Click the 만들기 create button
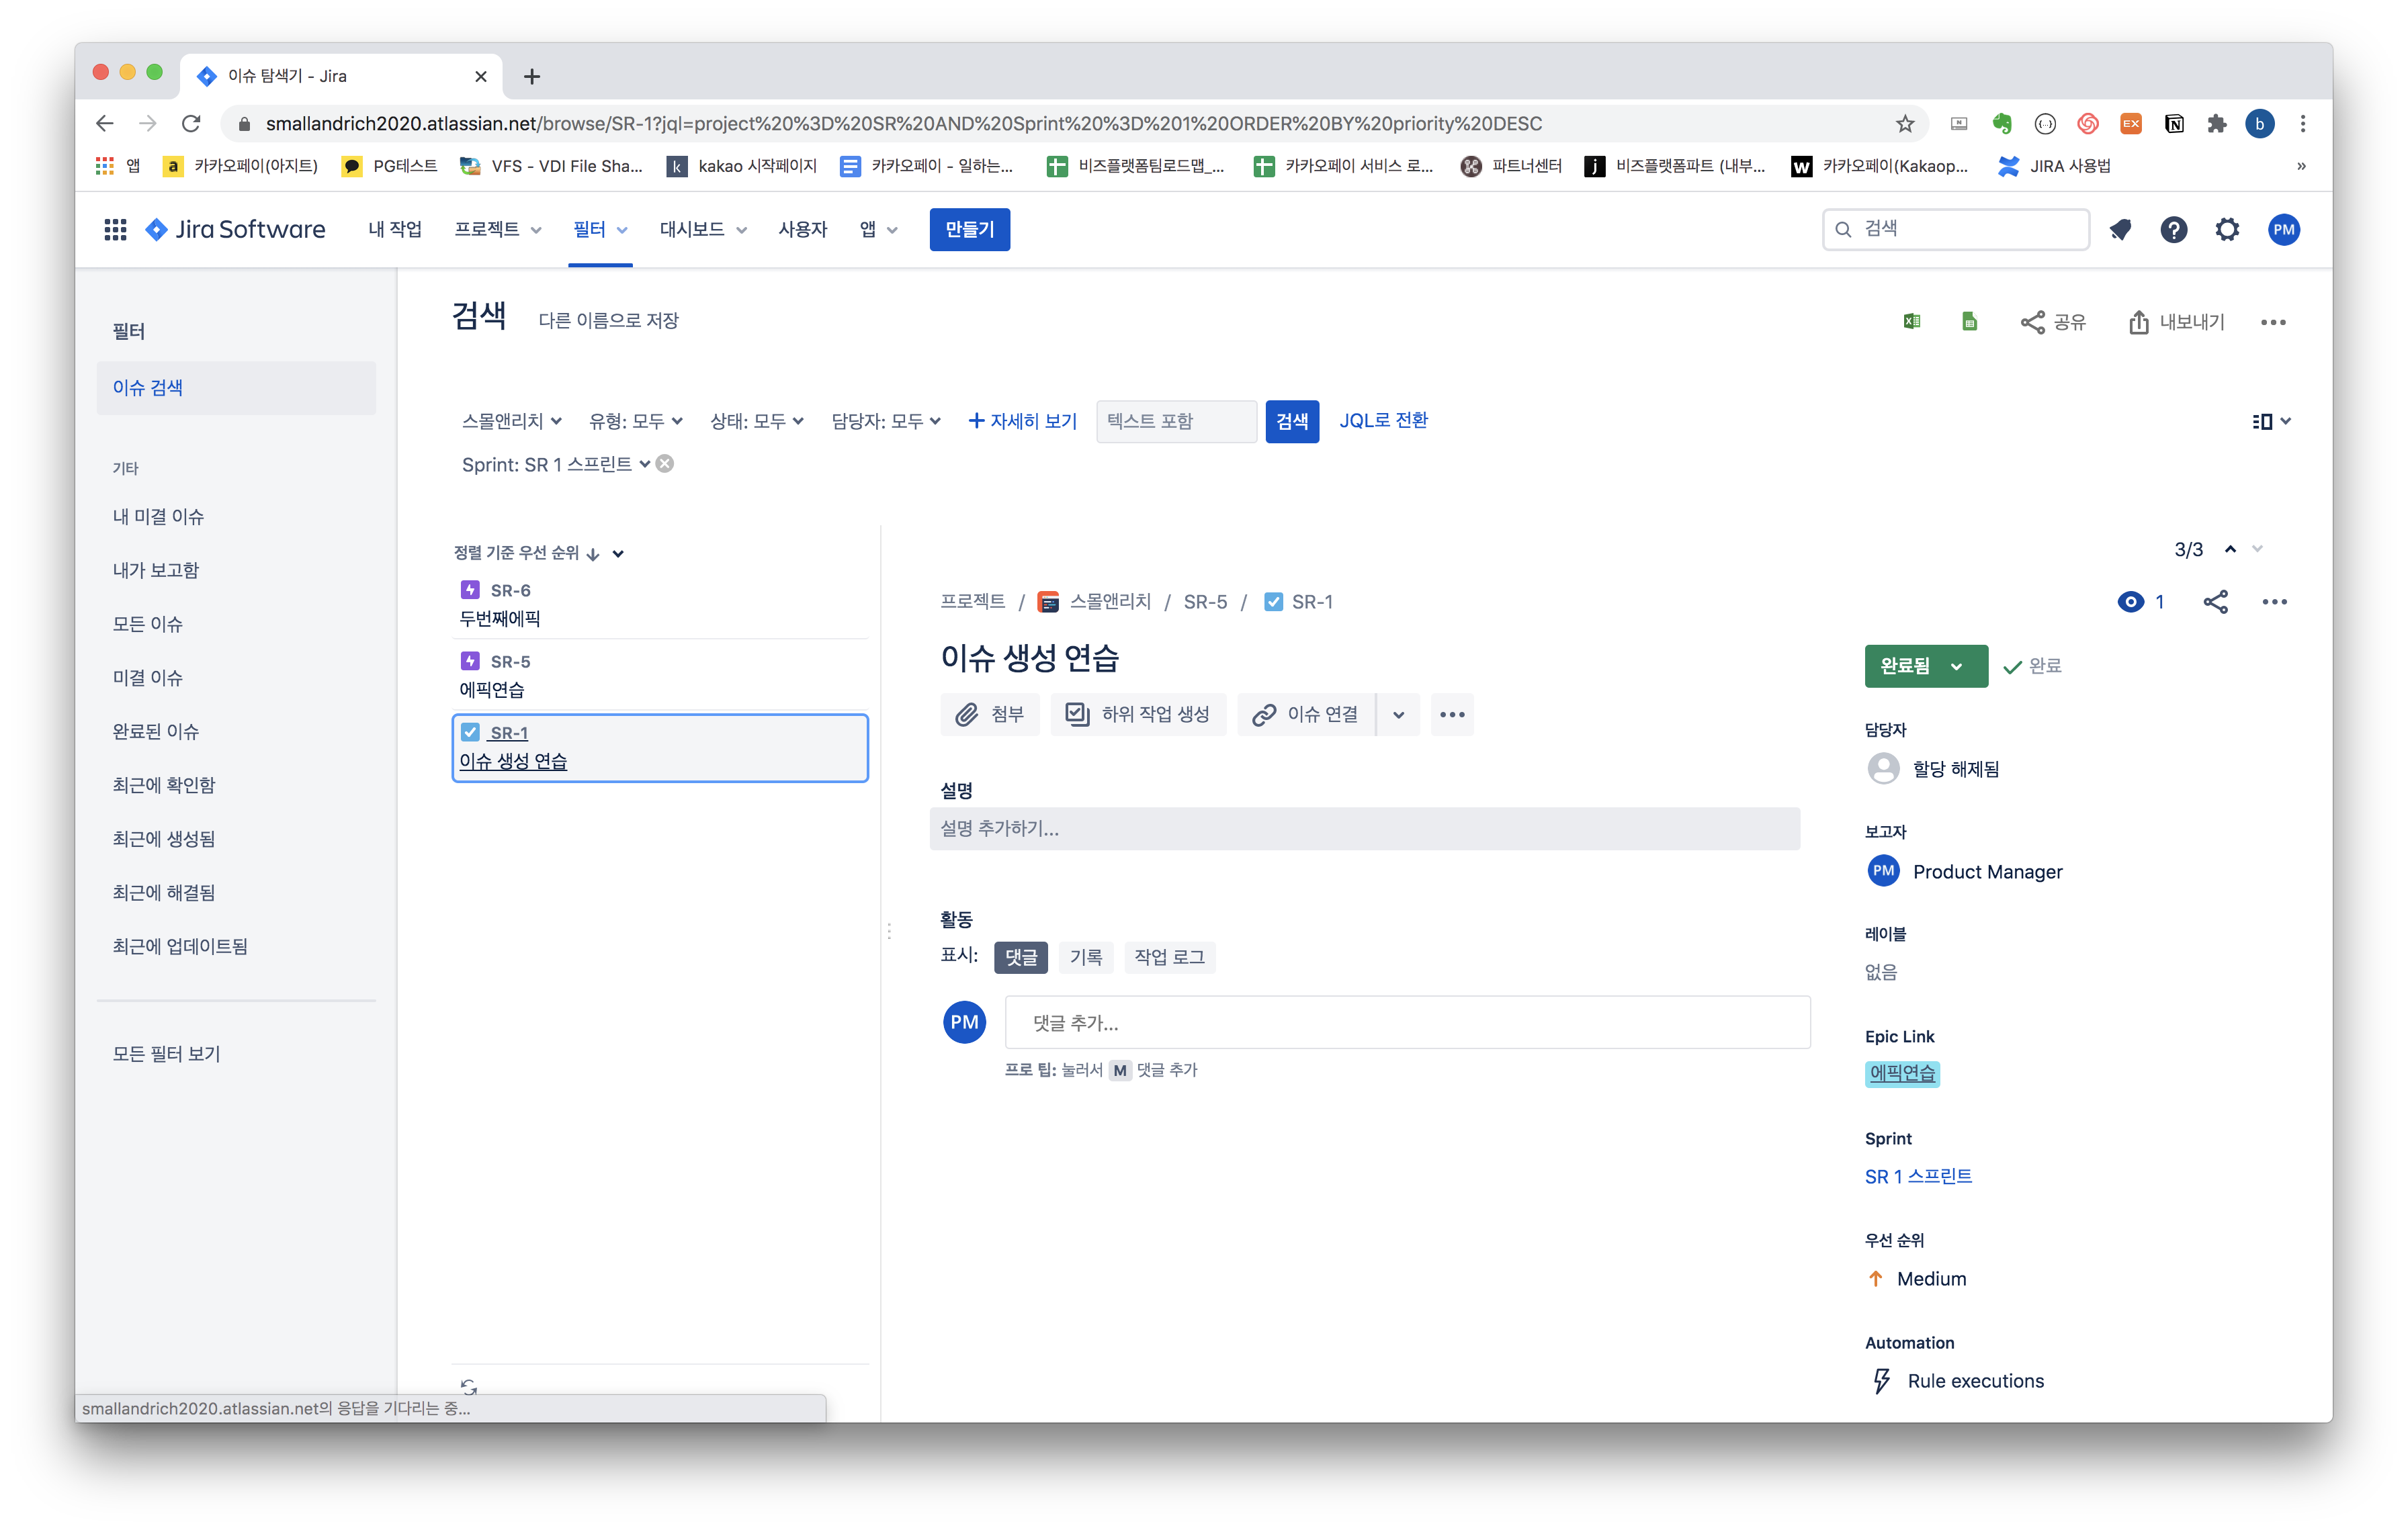This screenshot has width=2408, height=1530. [969, 230]
